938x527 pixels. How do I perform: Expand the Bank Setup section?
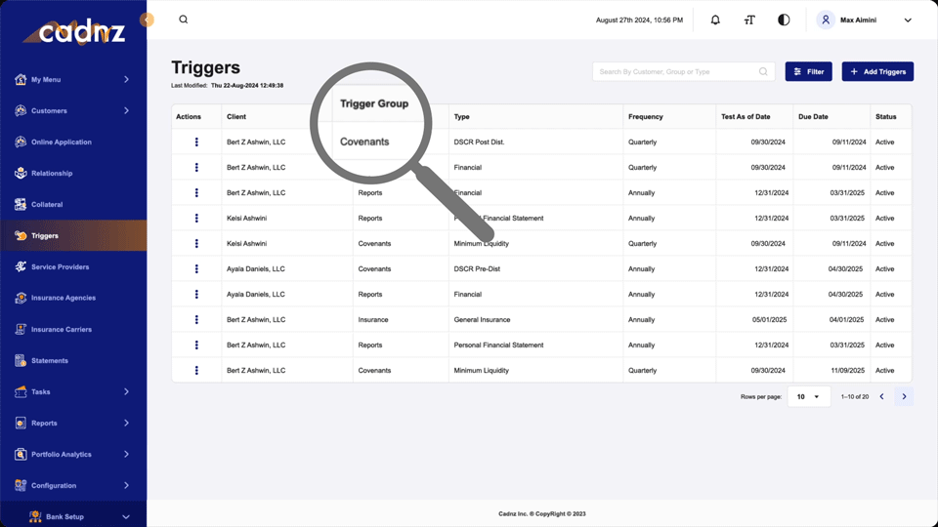(x=125, y=517)
